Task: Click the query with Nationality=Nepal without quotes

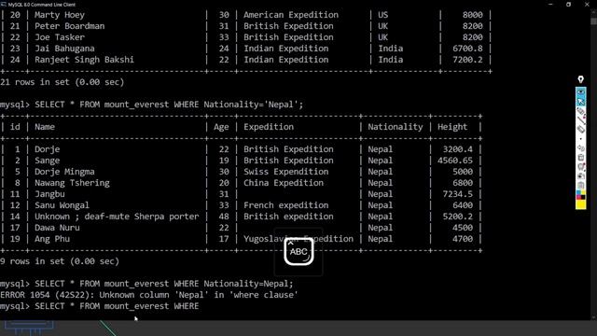Action: [146, 284]
